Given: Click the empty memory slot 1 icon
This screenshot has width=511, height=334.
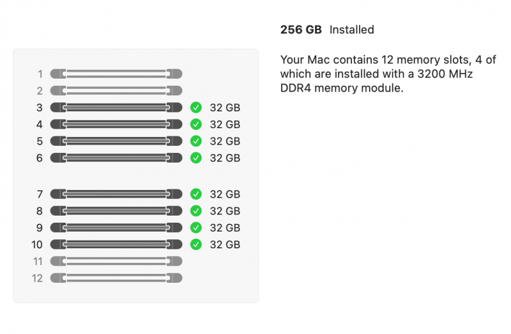Looking at the screenshot, I should tap(116, 74).
